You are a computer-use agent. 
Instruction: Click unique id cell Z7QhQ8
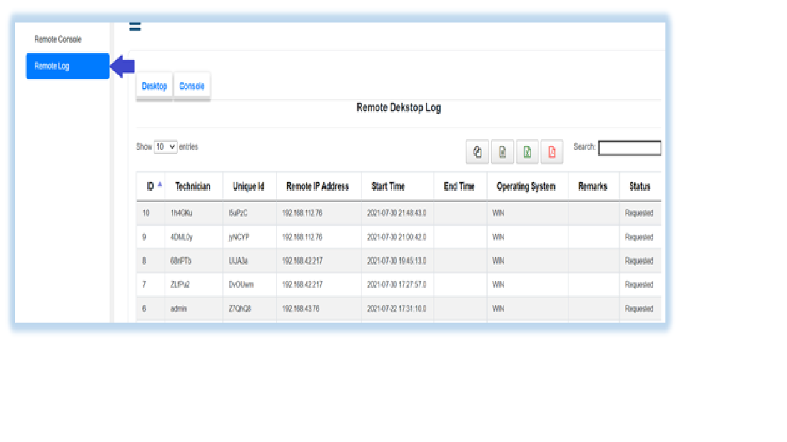coord(240,309)
